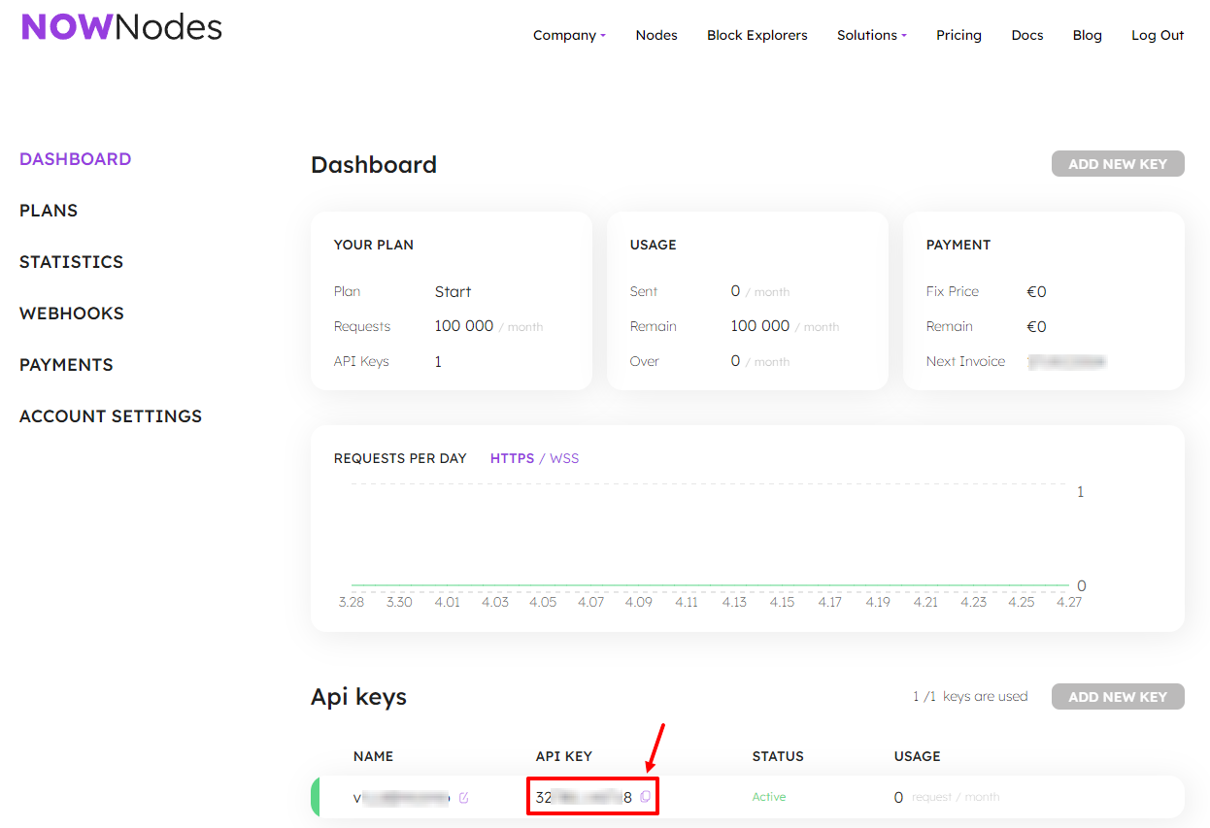This screenshot has height=828, width=1210.
Task: Click the top Add New Key button
Action: (1118, 164)
